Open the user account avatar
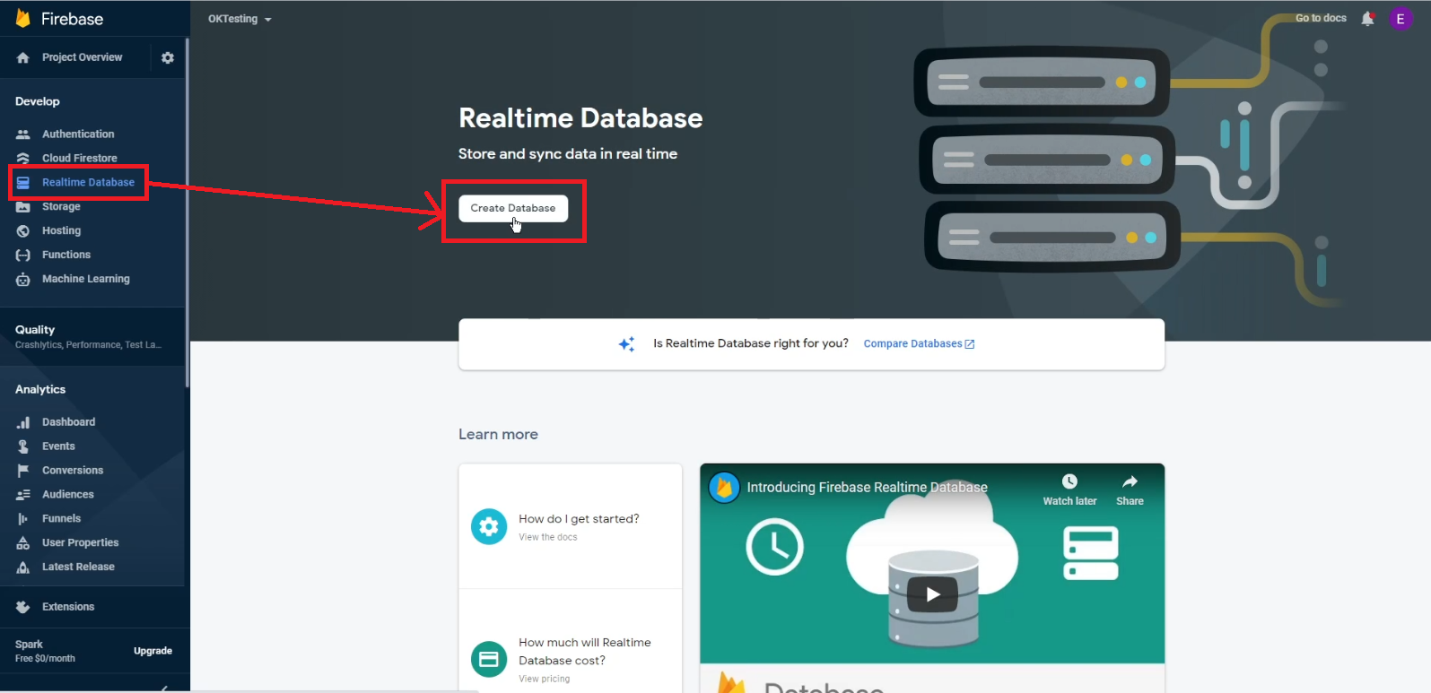Screen dimensions: 1431x693 click(1400, 19)
